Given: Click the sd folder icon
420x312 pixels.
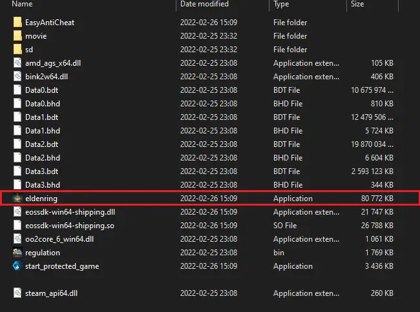Looking at the screenshot, I should (x=17, y=50).
